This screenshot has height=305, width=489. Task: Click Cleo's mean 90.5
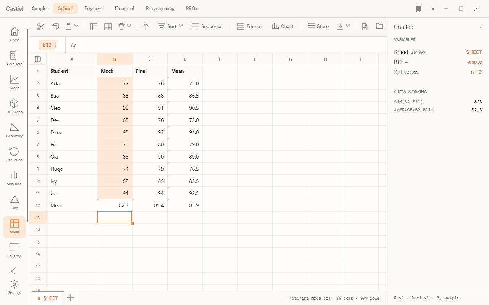click(185, 108)
